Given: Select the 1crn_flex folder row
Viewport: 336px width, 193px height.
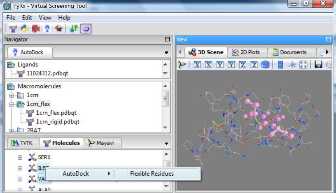Looking at the screenshot, I should click(x=38, y=104).
